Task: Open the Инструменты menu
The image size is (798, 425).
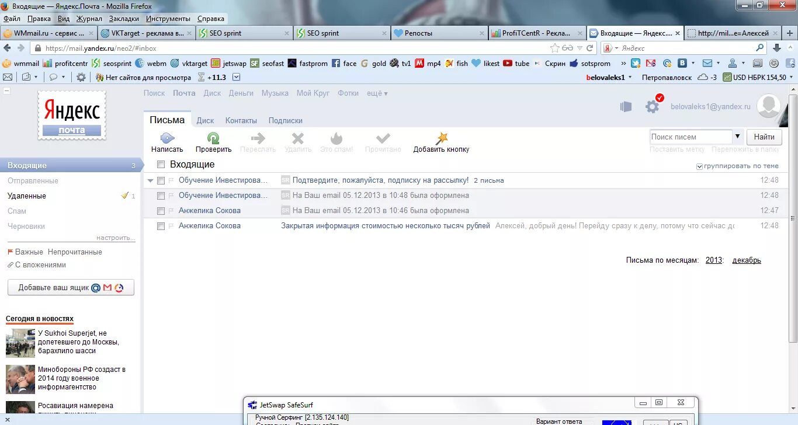Action: (x=168, y=19)
